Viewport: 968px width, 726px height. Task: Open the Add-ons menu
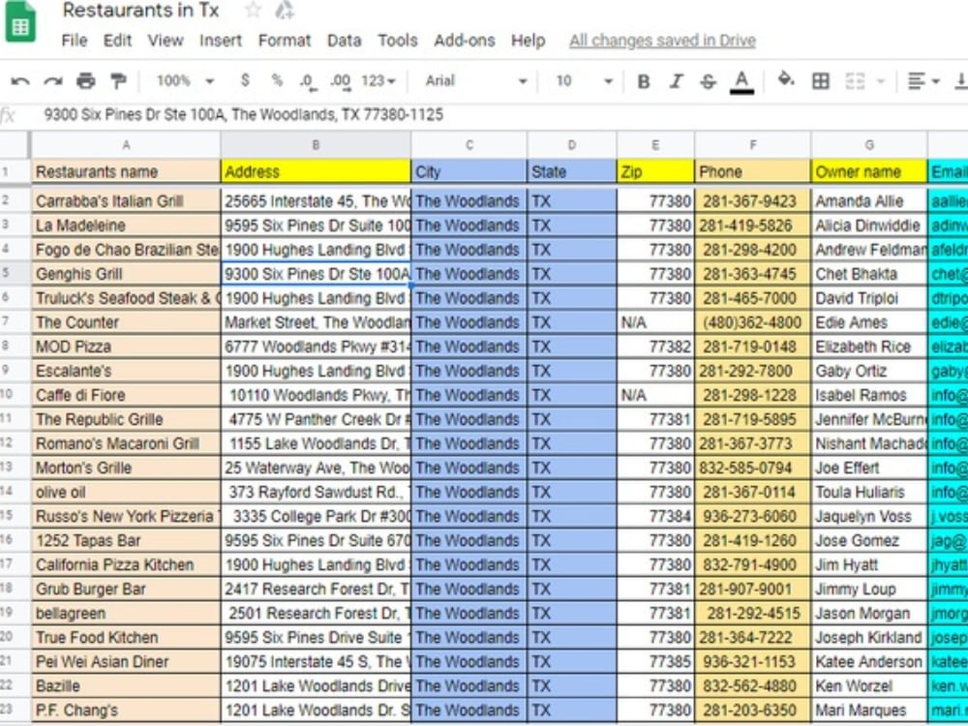tap(465, 41)
